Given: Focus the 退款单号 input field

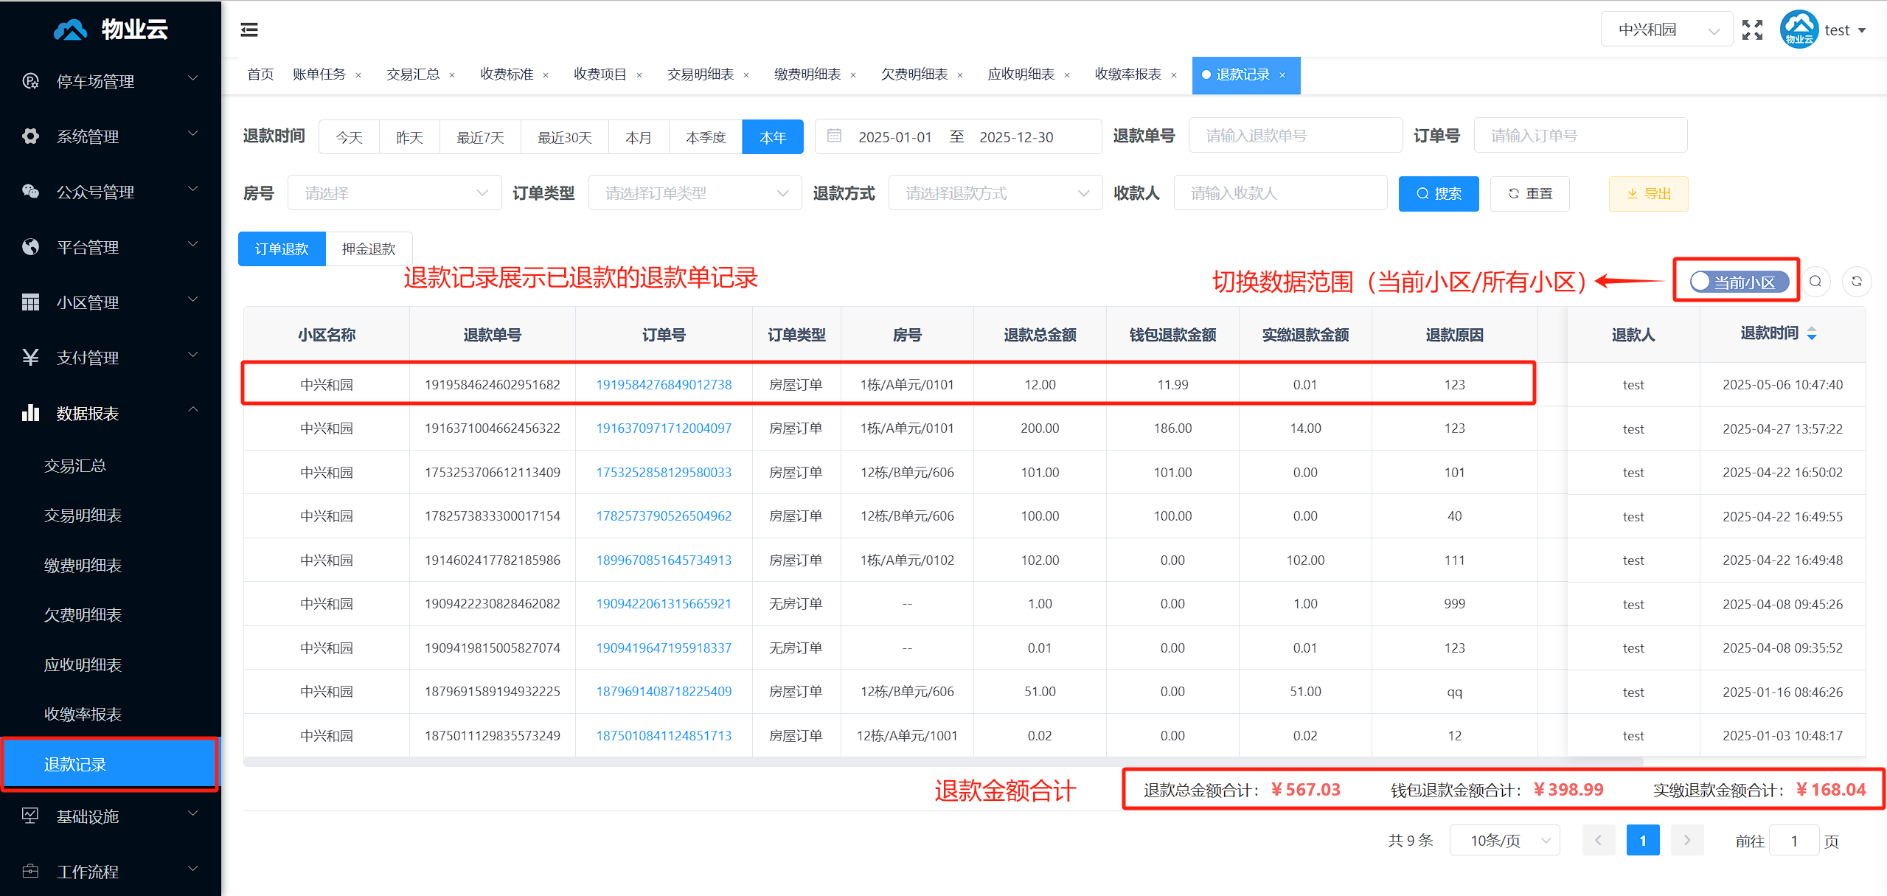Looking at the screenshot, I should click(1296, 136).
